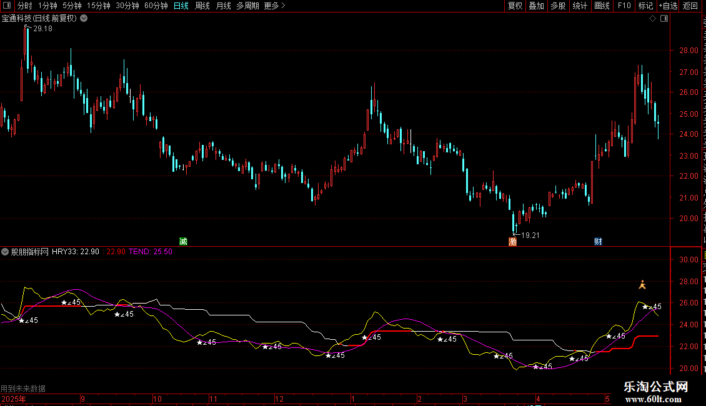Screen dimensions: 706x406
Task: Click the 30.00 indicator scale label
Action: point(689,260)
